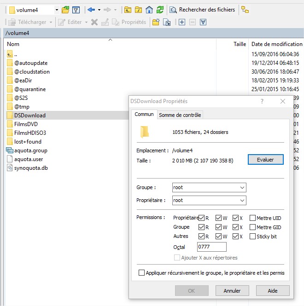This screenshot has height=306, width=304.
Task: Click the Annuler button
Action: [x=232, y=291]
